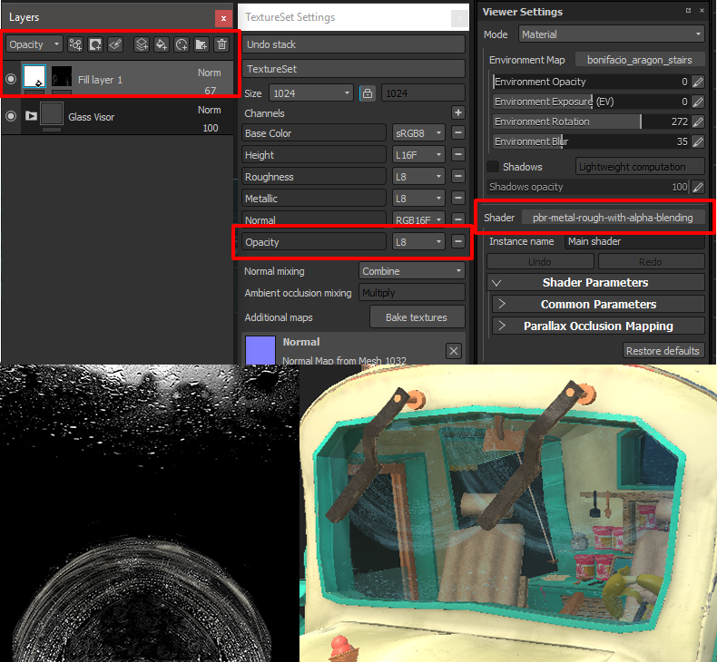Select the add paint layer brush icon
Screen dimensions: 717x662
click(115, 44)
